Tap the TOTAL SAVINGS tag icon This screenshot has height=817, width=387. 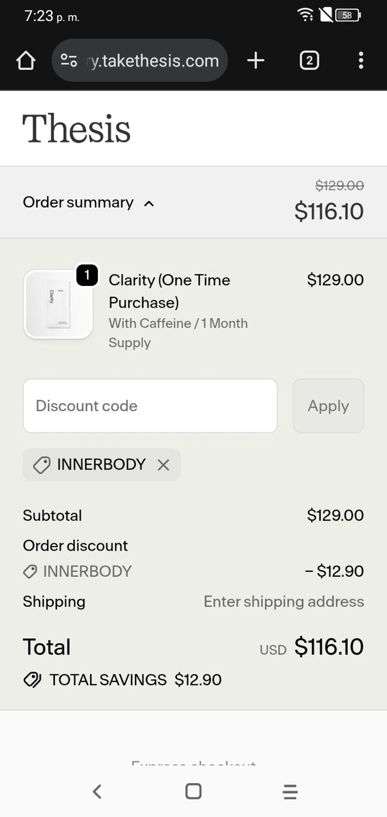(x=32, y=680)
